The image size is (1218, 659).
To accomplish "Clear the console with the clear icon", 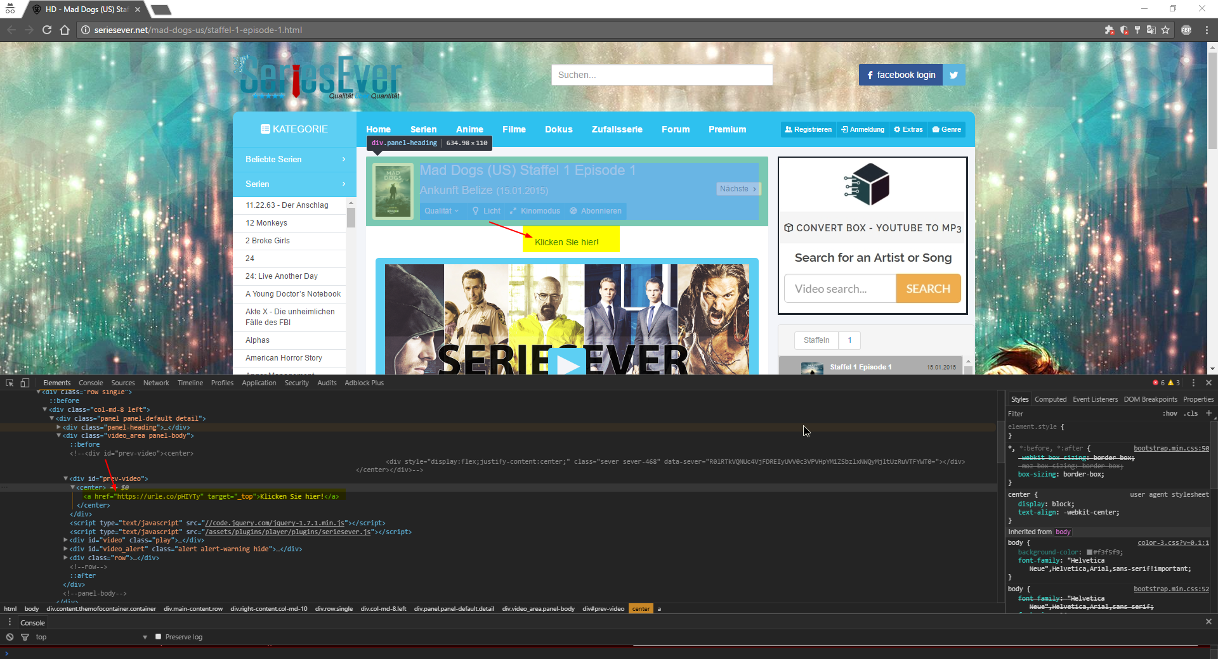I will [10, 637].
